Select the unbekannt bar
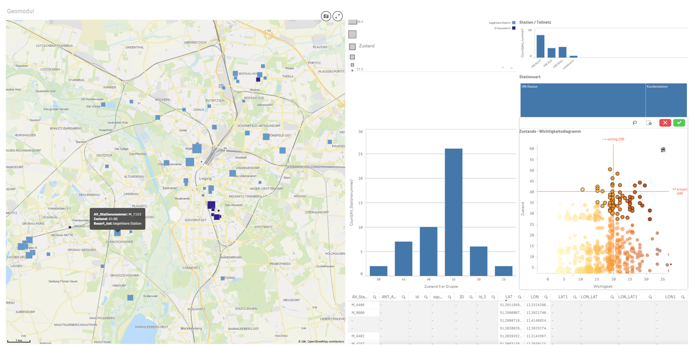The image size is (693, 345). pos(574,56)
